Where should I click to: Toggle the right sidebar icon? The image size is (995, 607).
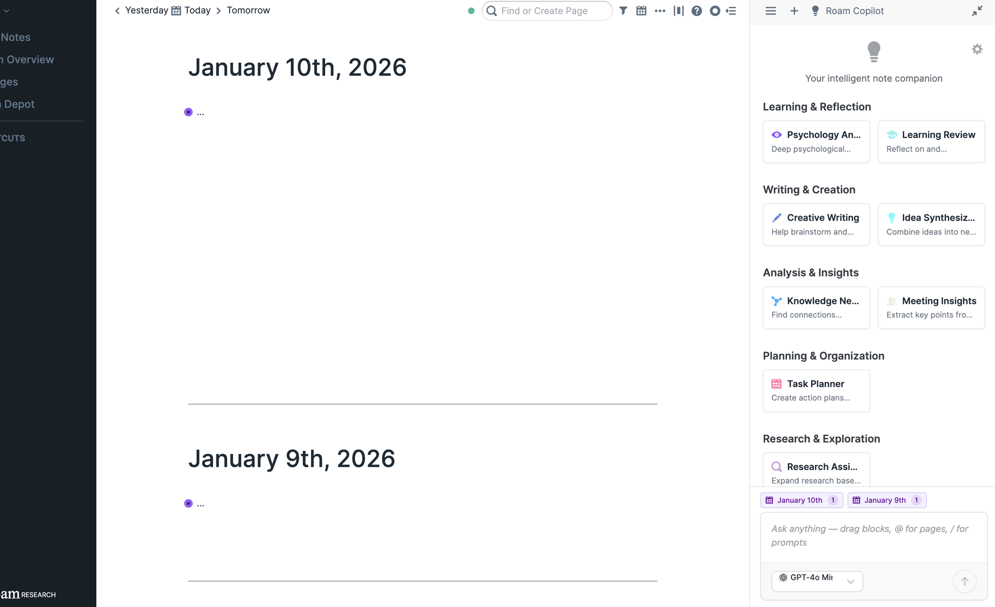[731, 11]
